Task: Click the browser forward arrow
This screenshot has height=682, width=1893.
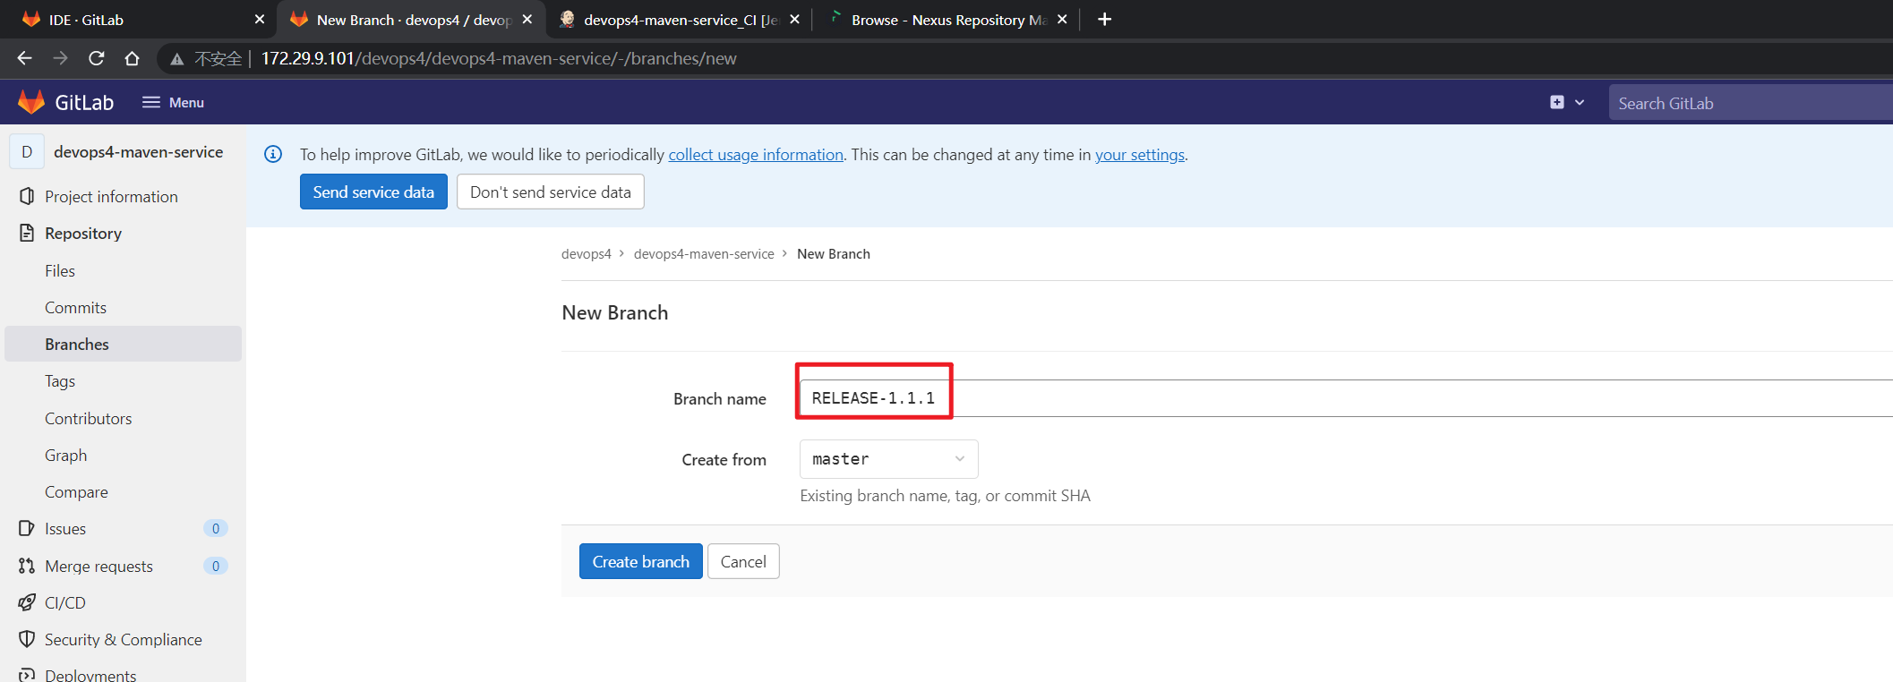Action: (60, 58)
